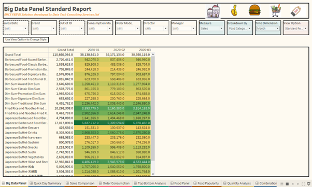Screen dimensions: 312x187
Task: Open the Measure dropdown showing Sales
Action: (211, 28)
